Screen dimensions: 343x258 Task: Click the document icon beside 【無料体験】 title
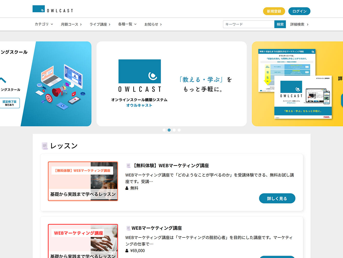128,166
